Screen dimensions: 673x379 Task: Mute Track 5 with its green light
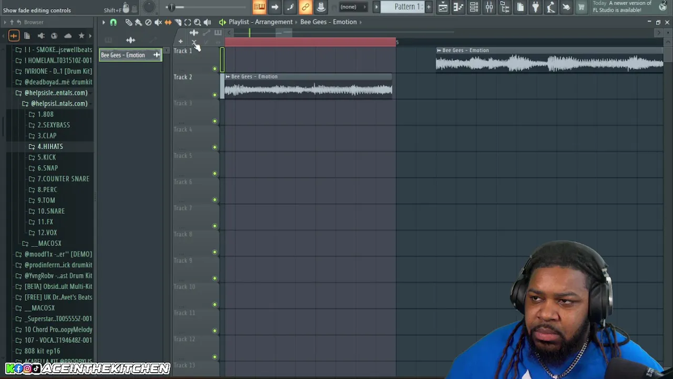pos(215,173)
